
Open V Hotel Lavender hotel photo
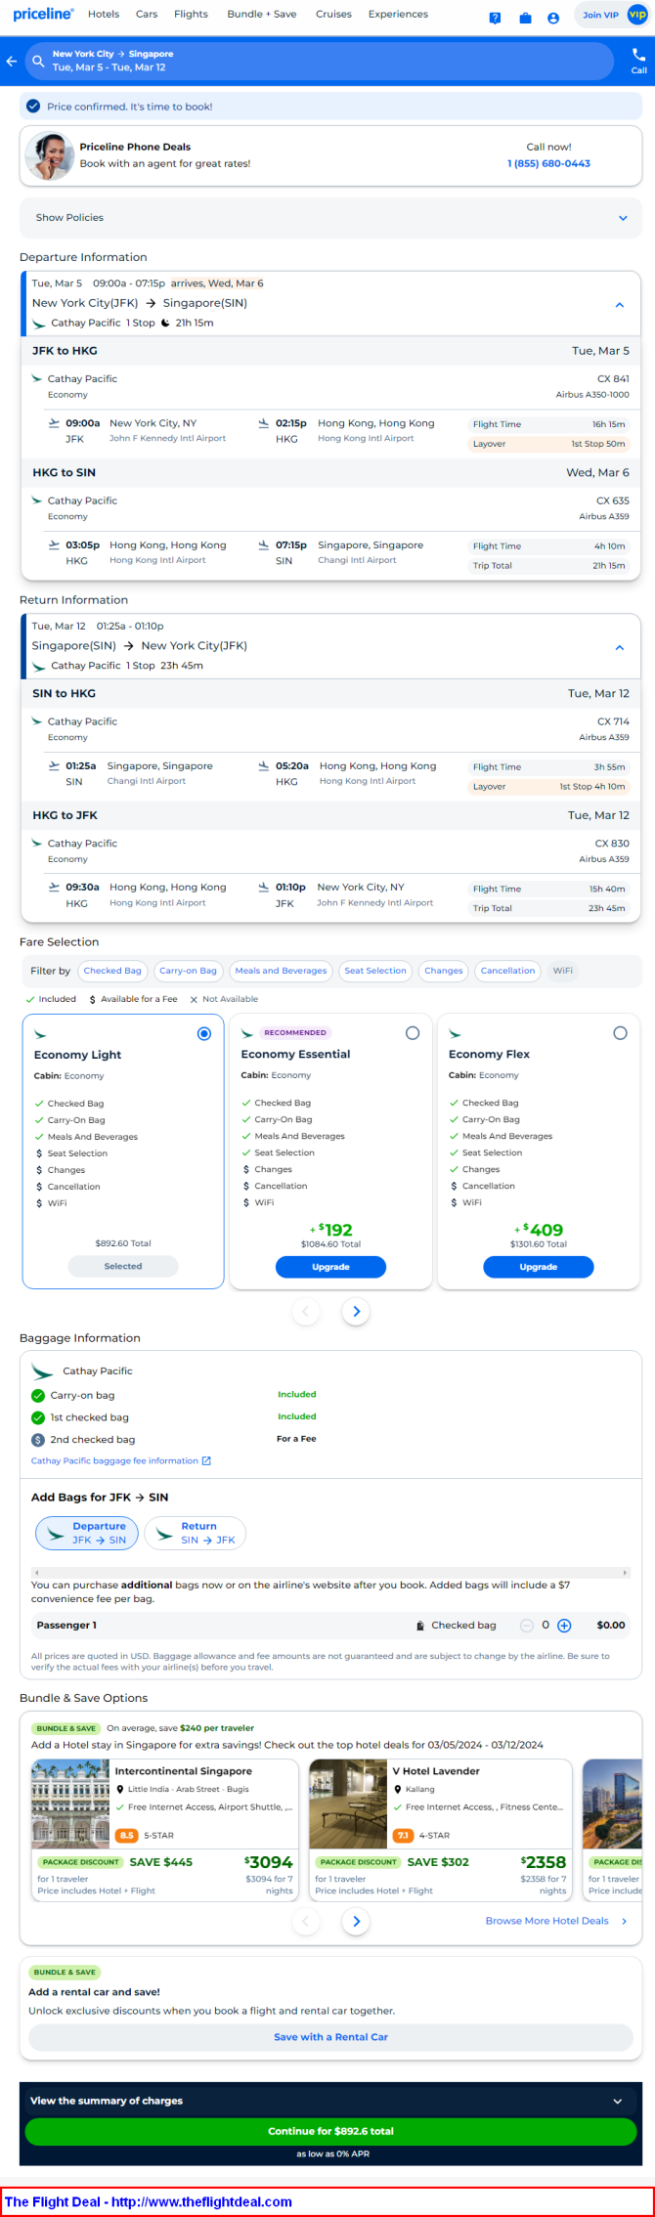pos(348,1804)
